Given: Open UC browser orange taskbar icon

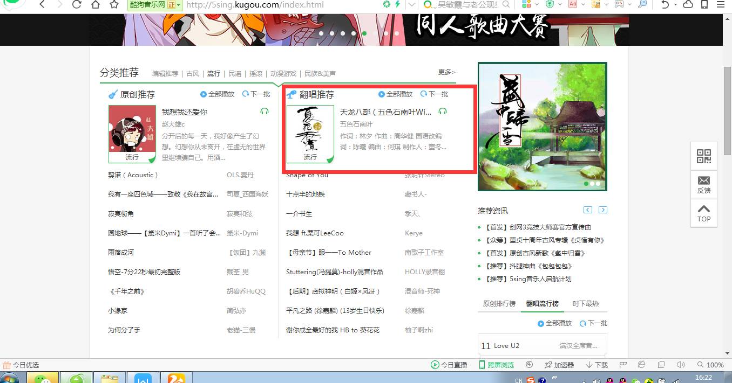Looking at the screenshot, I should click(176, 378).
